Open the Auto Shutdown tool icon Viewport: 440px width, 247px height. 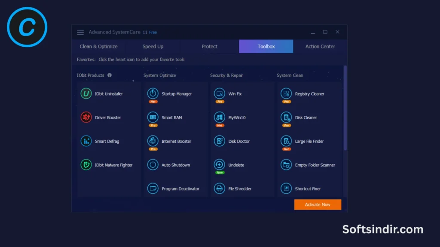coord(153,165)
